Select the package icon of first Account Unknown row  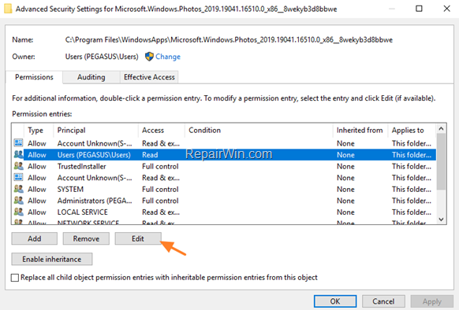18,143
